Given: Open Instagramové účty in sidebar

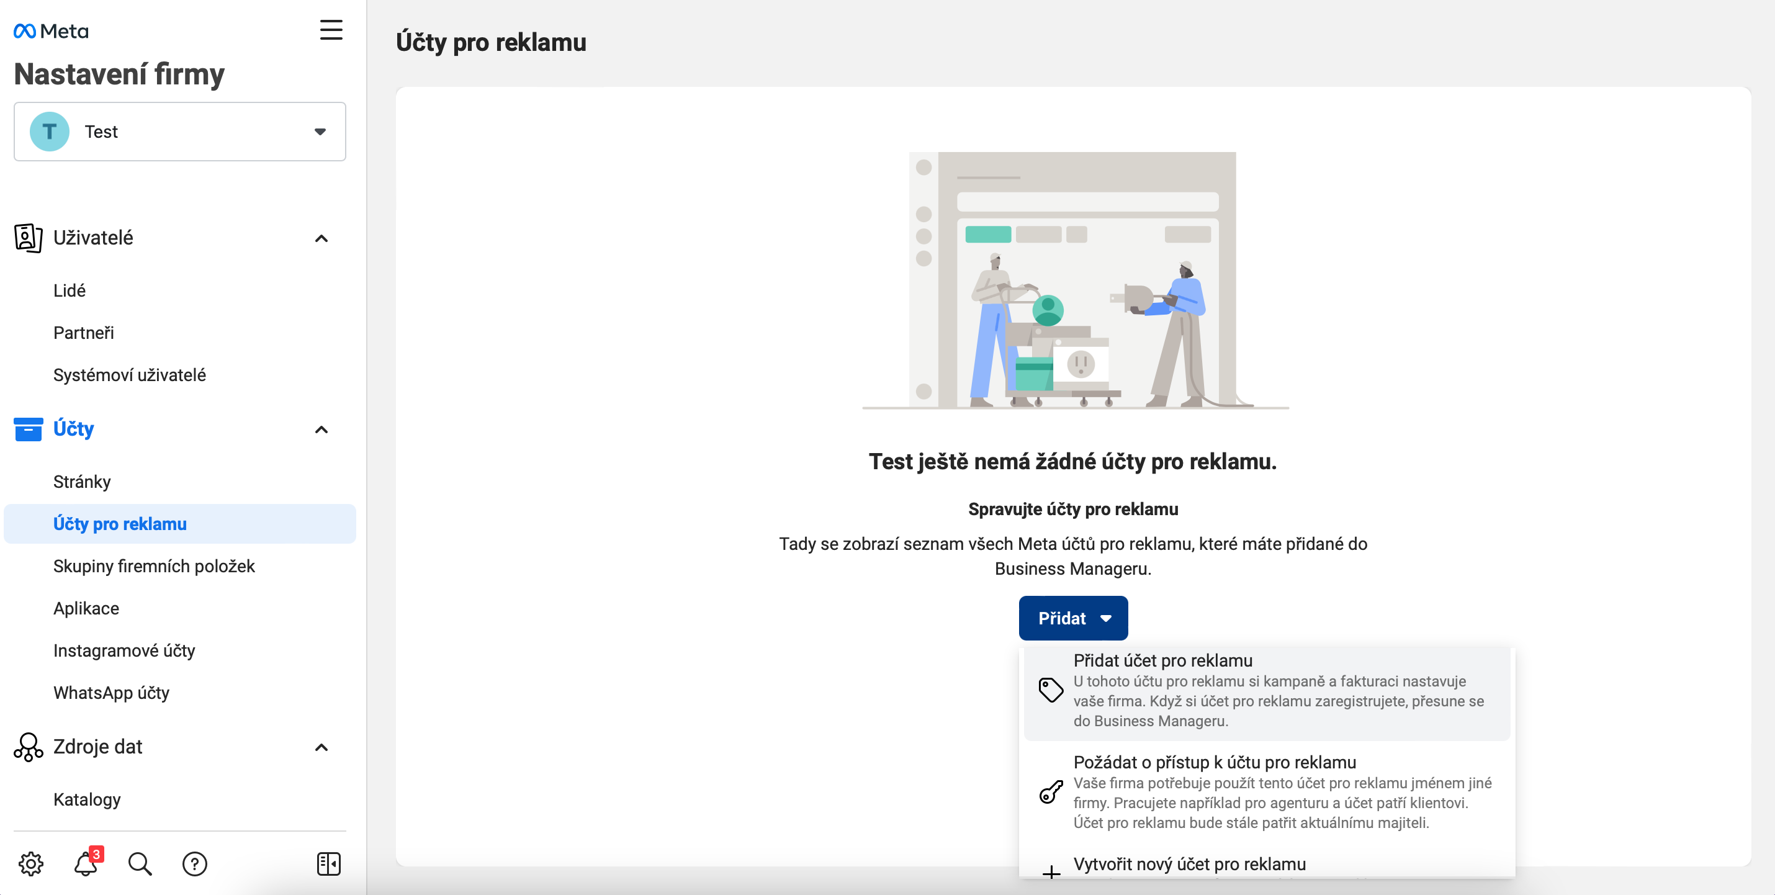Looking at the screenshot, I should click(x=124, y=650).
